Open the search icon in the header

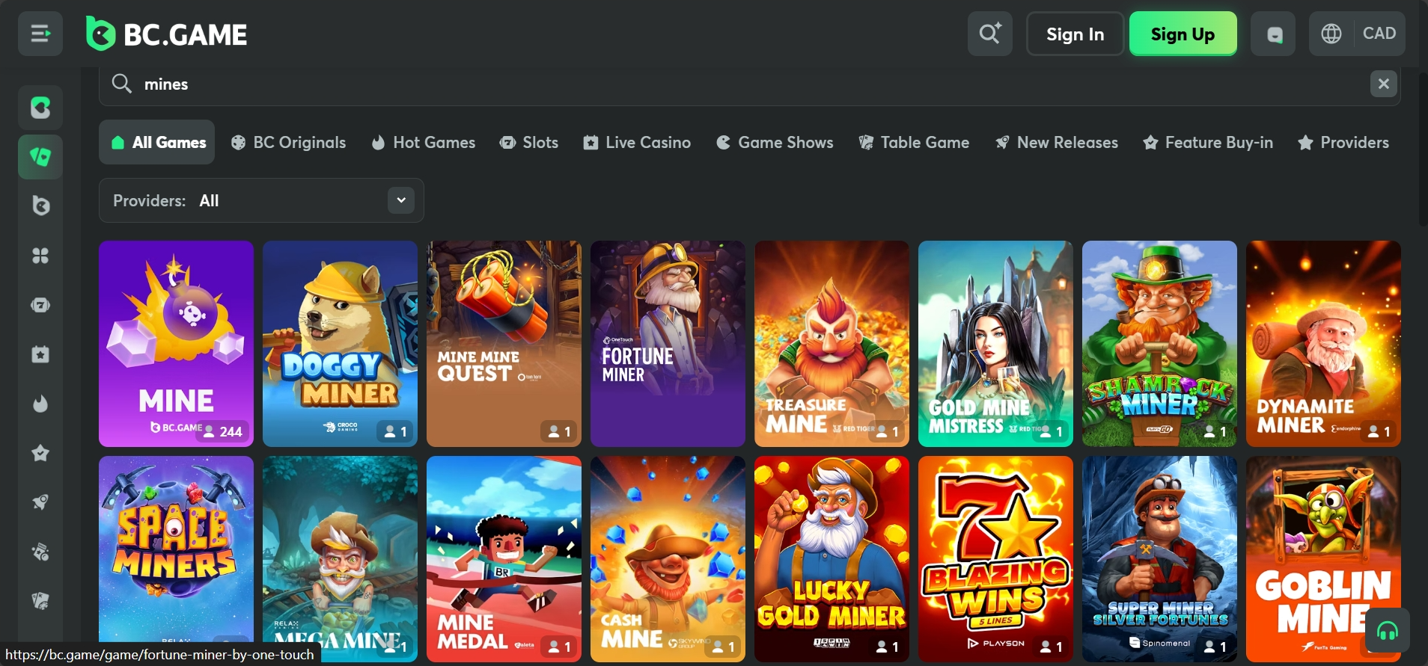tap(989, 34)
